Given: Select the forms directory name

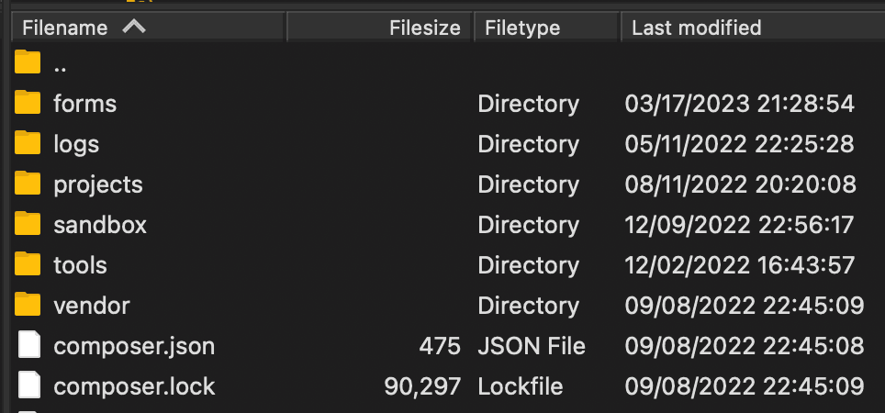Looking at the screenshot, I should pos(85,103).
